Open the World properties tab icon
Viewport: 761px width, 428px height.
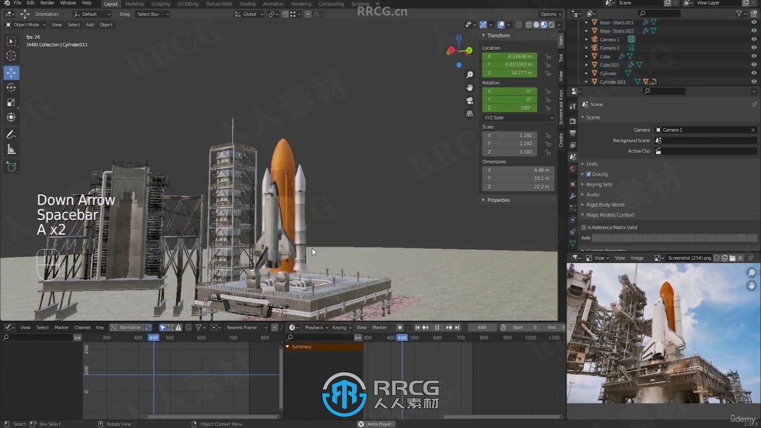tap(573, 169)
